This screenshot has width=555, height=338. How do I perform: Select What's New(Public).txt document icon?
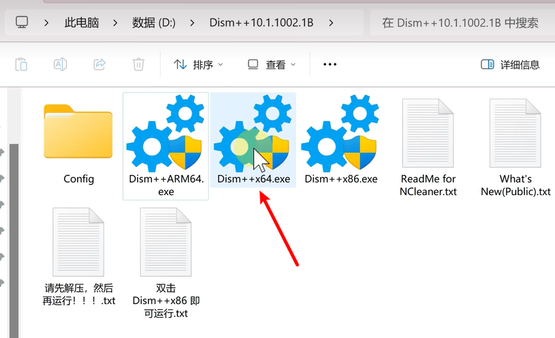(515, 133)
